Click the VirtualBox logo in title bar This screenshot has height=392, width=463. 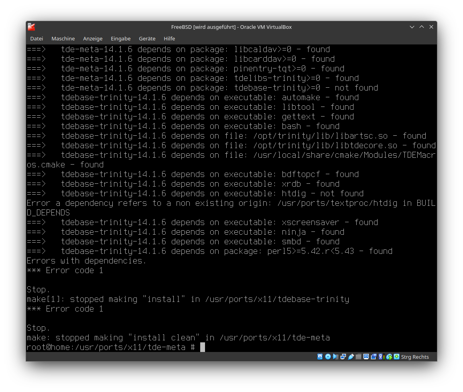click(32, 27)
